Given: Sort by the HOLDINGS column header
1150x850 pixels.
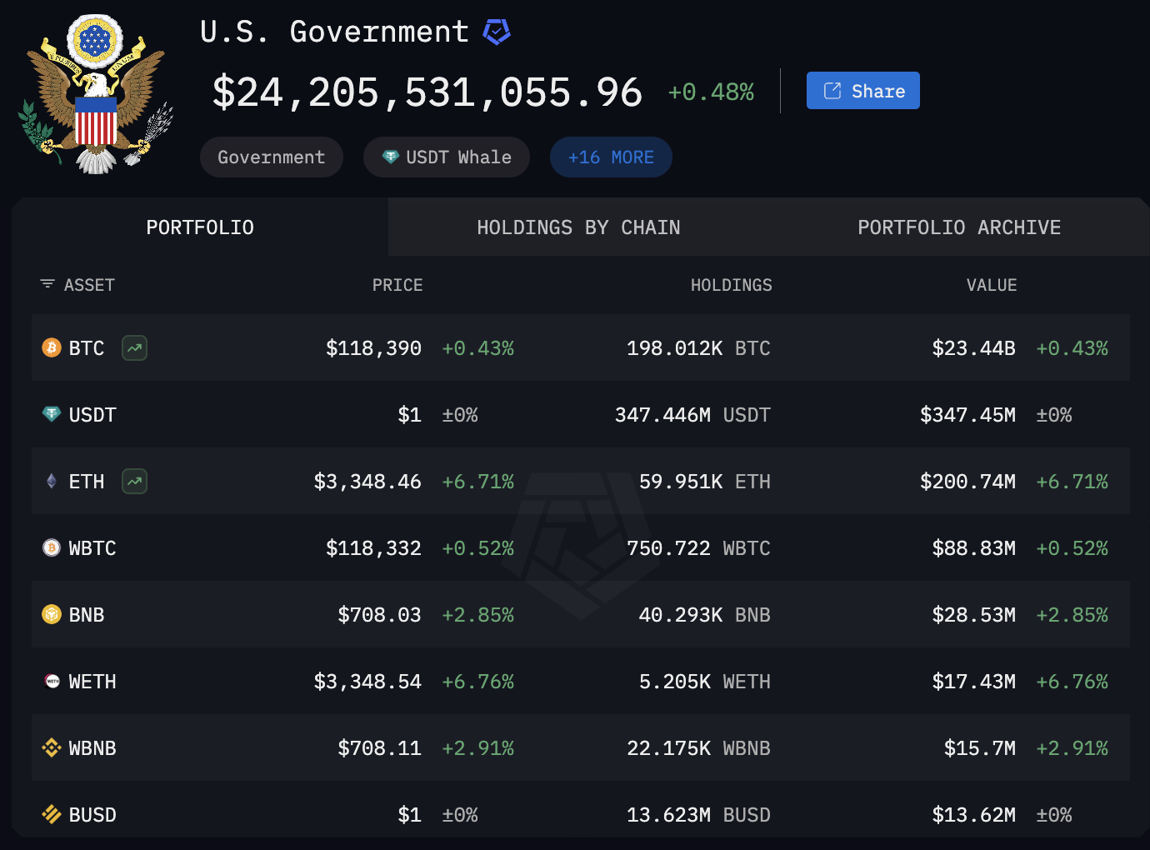Looking at the screenshot, I should [732, 285].
